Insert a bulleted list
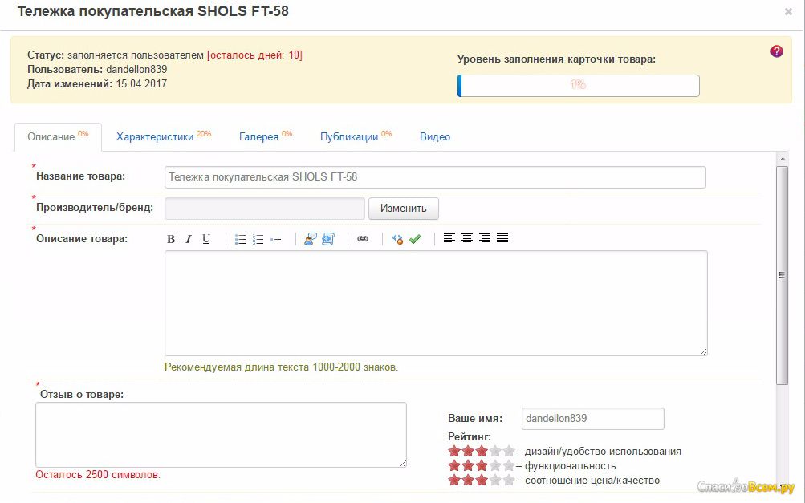Image resolution: width=805 pixels, height=503 pixels. click(240, 239)
